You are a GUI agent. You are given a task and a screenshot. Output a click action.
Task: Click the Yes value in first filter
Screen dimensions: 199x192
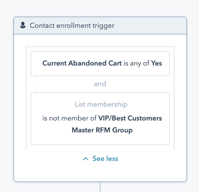tap(156, 63)
